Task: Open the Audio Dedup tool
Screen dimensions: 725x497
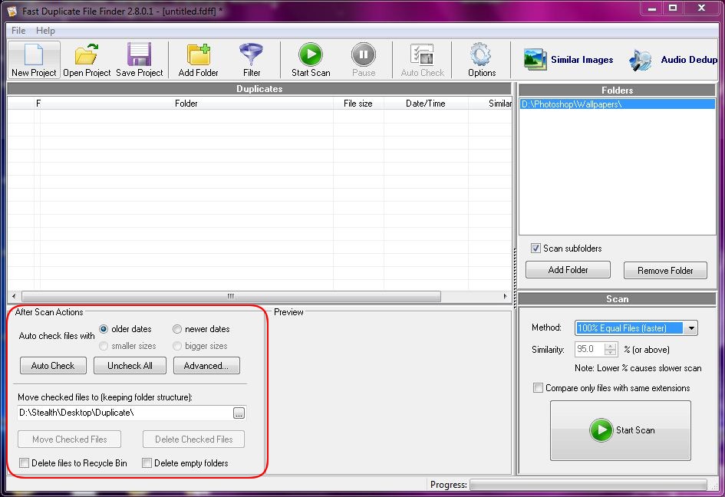Action: (673, 60)
